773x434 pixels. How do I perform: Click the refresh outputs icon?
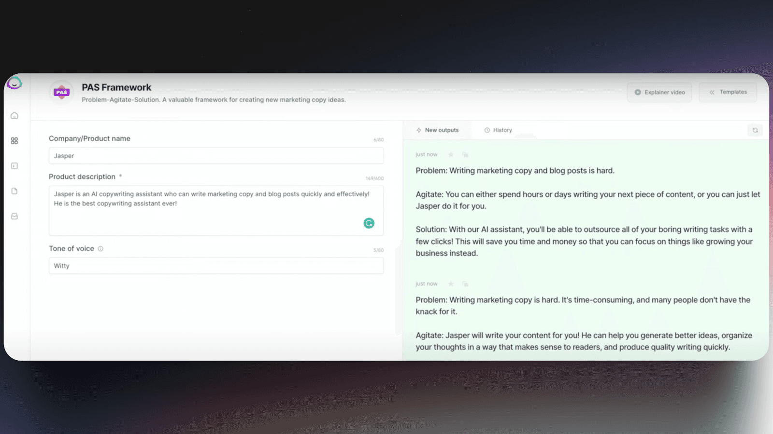pyautogui.click(x=755, y=130)
